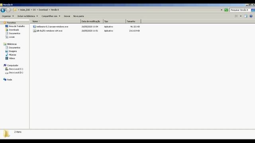Click the folder icon in address bar
255x143 pixels.
pos(15,10)
